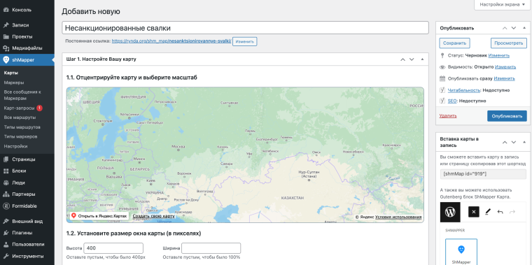The image size is (532, 265).
Task: Click the Медиафайлы media icon
Action: [x=6, y=48]
